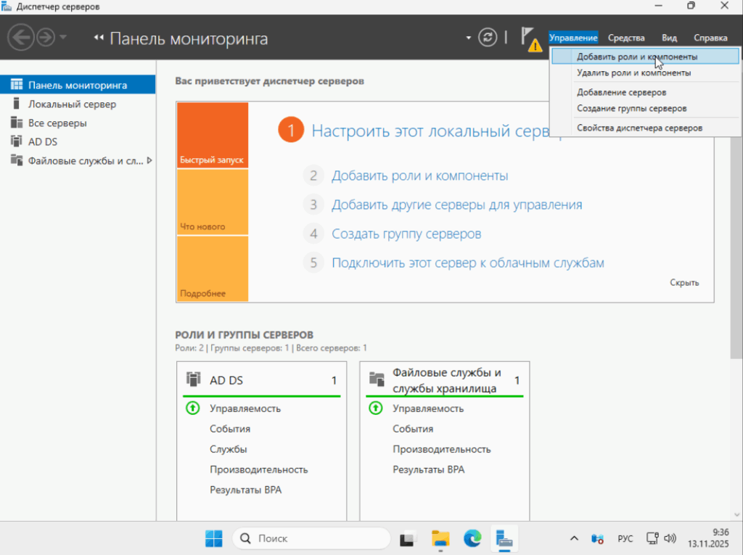Open navigation history dropdown beside forward arrow
The width and height of the screenshot is (743, 555).
coord(63,37)
